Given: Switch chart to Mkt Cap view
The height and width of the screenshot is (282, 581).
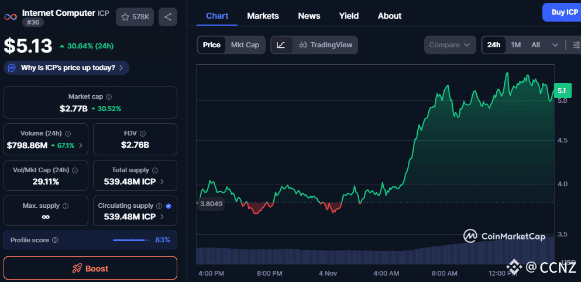Looking at the screenshot, I should [x=245, y=45].
